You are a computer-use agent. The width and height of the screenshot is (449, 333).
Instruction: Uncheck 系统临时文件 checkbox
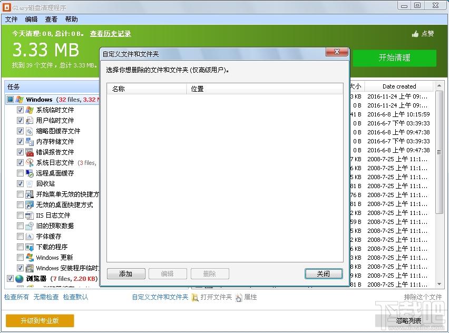20,110
